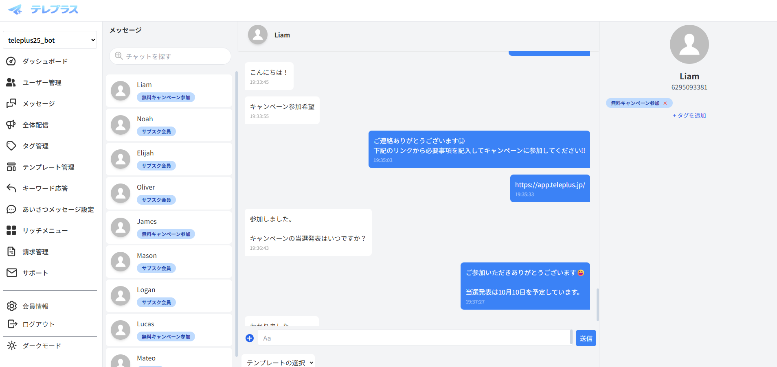
Task: Open キーワード応答 menu item
Action: (45, 188)
